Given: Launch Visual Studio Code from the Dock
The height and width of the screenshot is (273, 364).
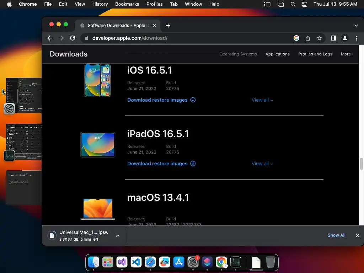Looking at the screenshot, I should tap(136, 262).
